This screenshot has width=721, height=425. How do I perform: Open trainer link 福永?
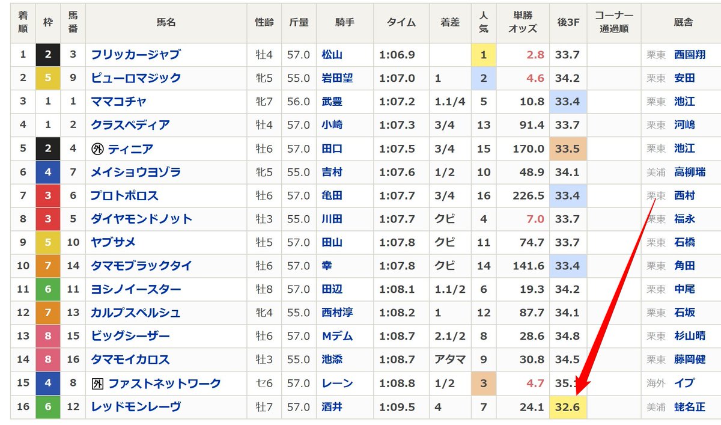684,219
